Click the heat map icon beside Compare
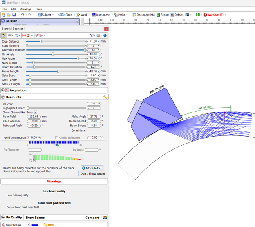The width and height of the screenshot is (255, 227). click(x=105, y=218)
